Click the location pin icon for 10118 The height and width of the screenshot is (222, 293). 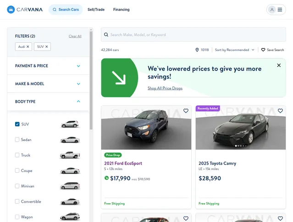(x=197, y=50)
